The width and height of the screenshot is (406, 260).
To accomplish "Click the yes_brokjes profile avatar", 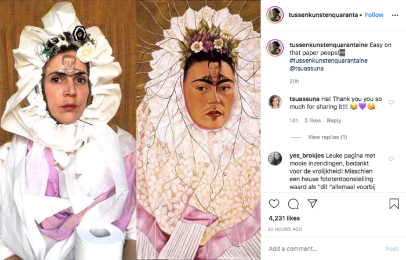I will 275,158.
